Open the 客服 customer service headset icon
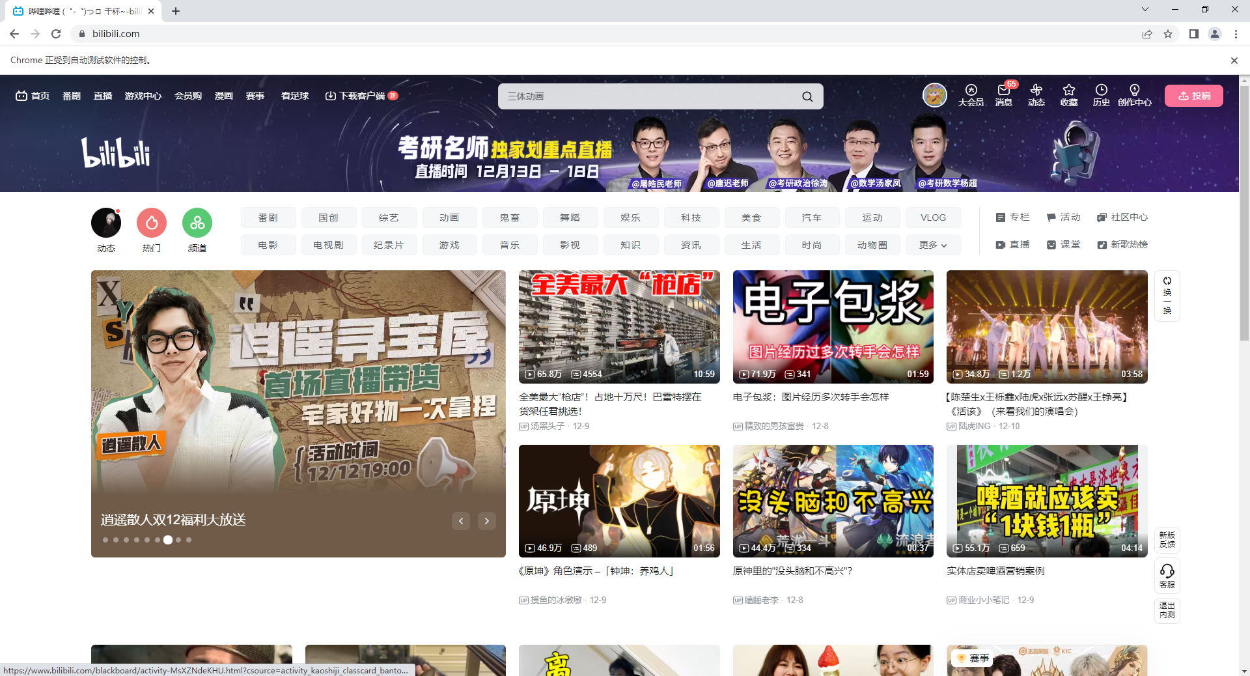This screenshot has height=676, width=1250. (1167, 576)
